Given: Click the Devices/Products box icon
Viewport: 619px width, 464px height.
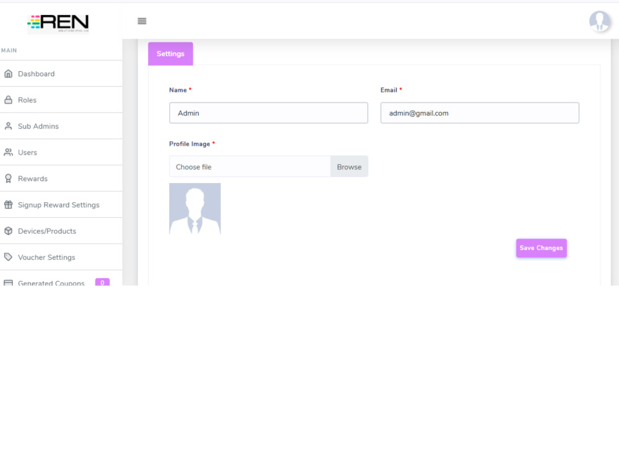Looking at the screenshot, I should coord(8,231).
